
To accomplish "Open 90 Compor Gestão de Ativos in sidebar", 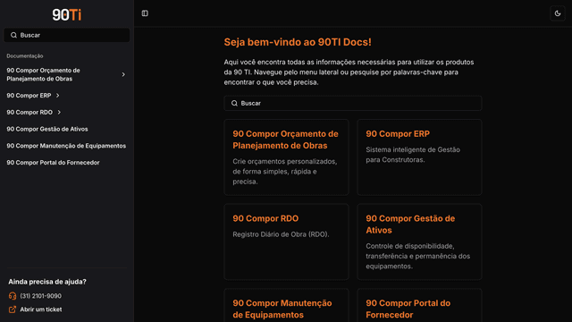I will (47, 129).
